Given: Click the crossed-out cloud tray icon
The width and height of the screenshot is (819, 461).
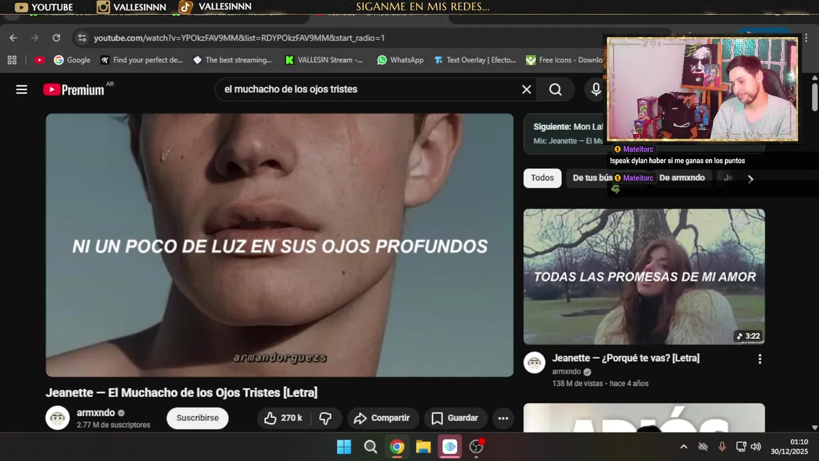Looking at the screenshot, I should (x=703, y=447).
